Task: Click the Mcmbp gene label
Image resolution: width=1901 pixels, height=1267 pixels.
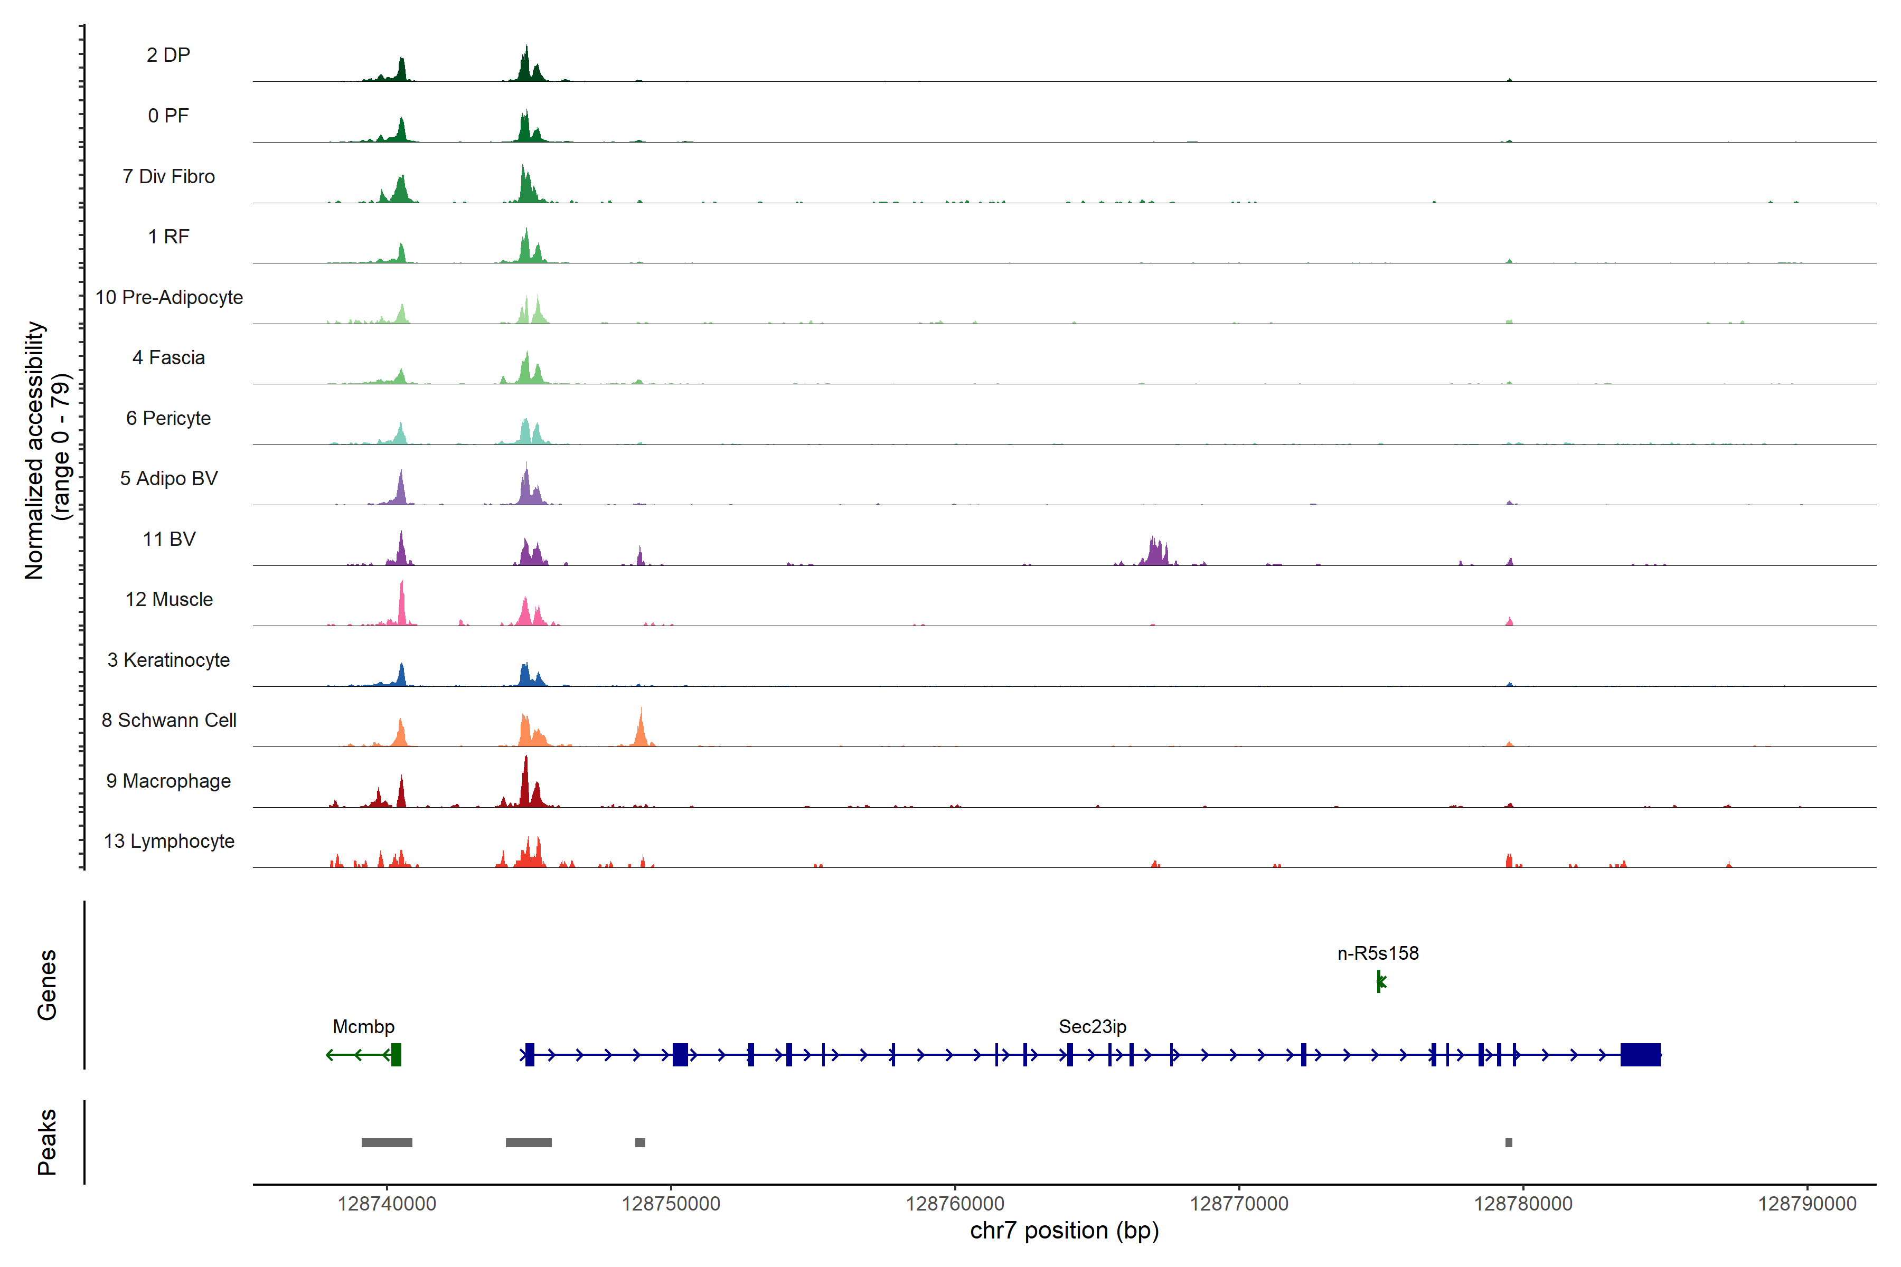Action: [364, 1026]
